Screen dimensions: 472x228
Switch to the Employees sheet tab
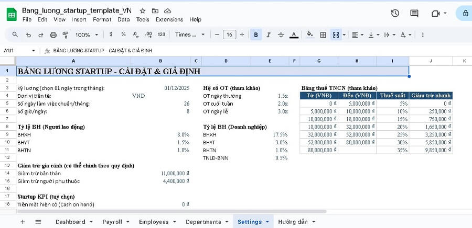tap(154, 222)
